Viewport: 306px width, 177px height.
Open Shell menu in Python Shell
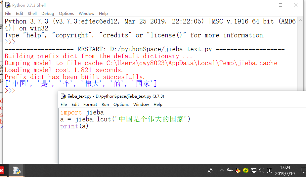click(x=32, y=14)
